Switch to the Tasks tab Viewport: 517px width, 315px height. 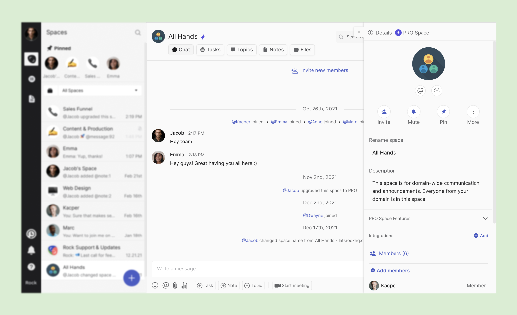(x=210, y=50)
